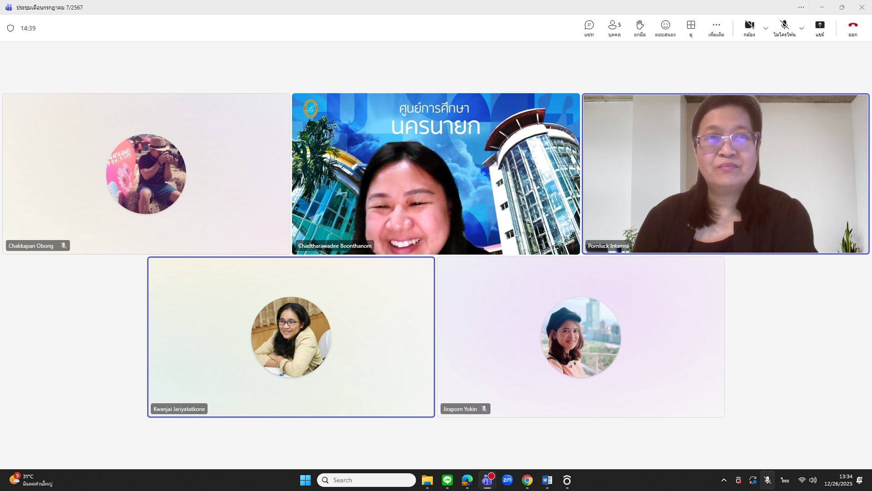Expand microphone options dropdown arrow
Viewport: 872px width, 491px height.
802,28
